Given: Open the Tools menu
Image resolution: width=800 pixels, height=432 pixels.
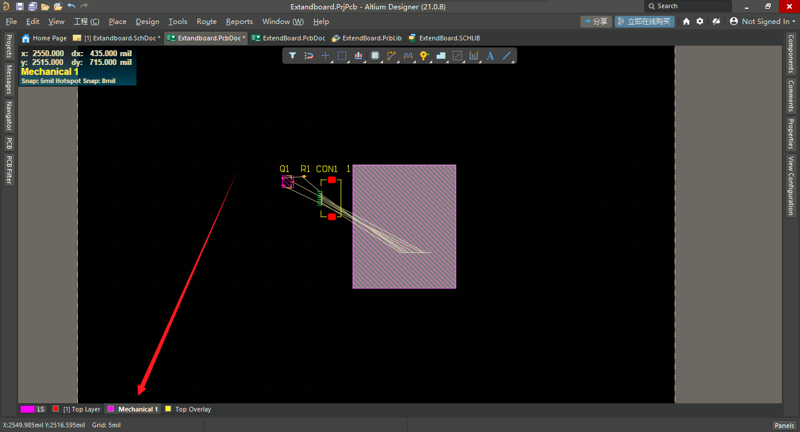Looking at the screenshot, I should click(178, 22).
